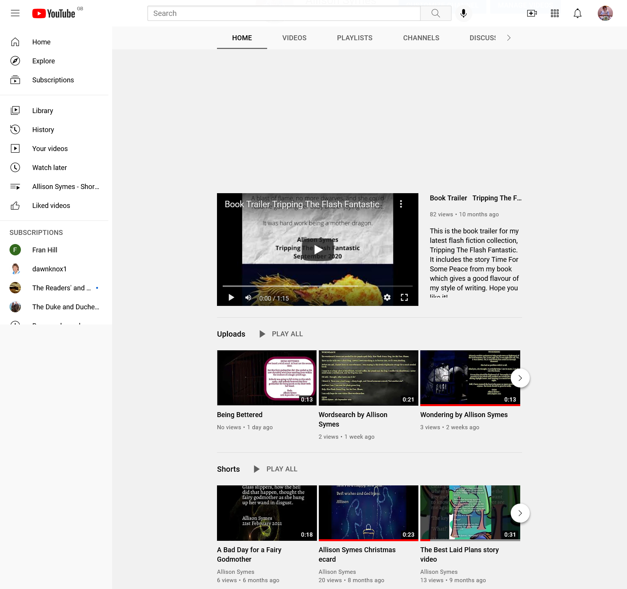Open player settings gear
This screenshot has width=627, height=589.
387,298
